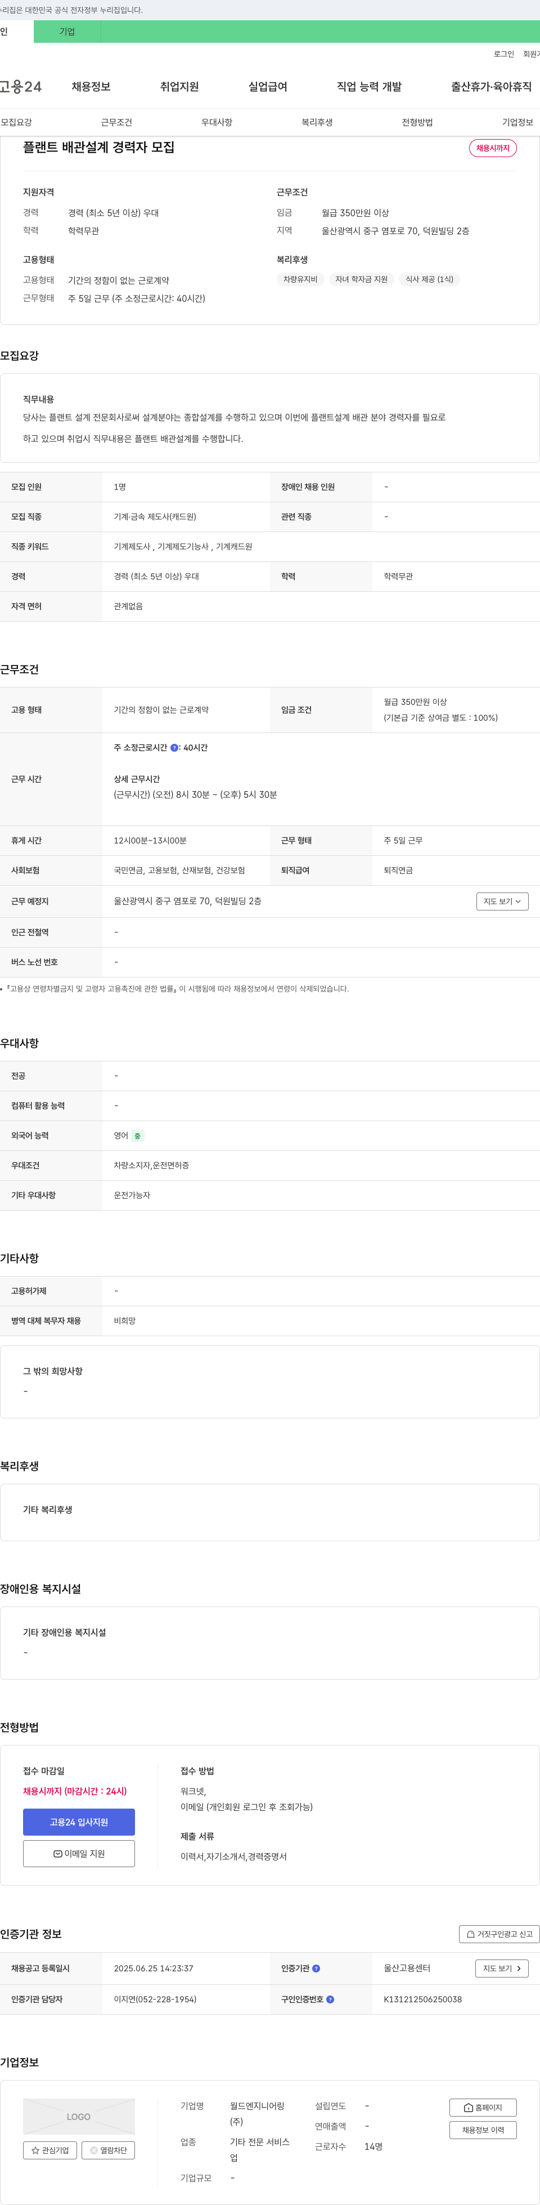Jump to 모집요강 section tab

click(16, 122)
